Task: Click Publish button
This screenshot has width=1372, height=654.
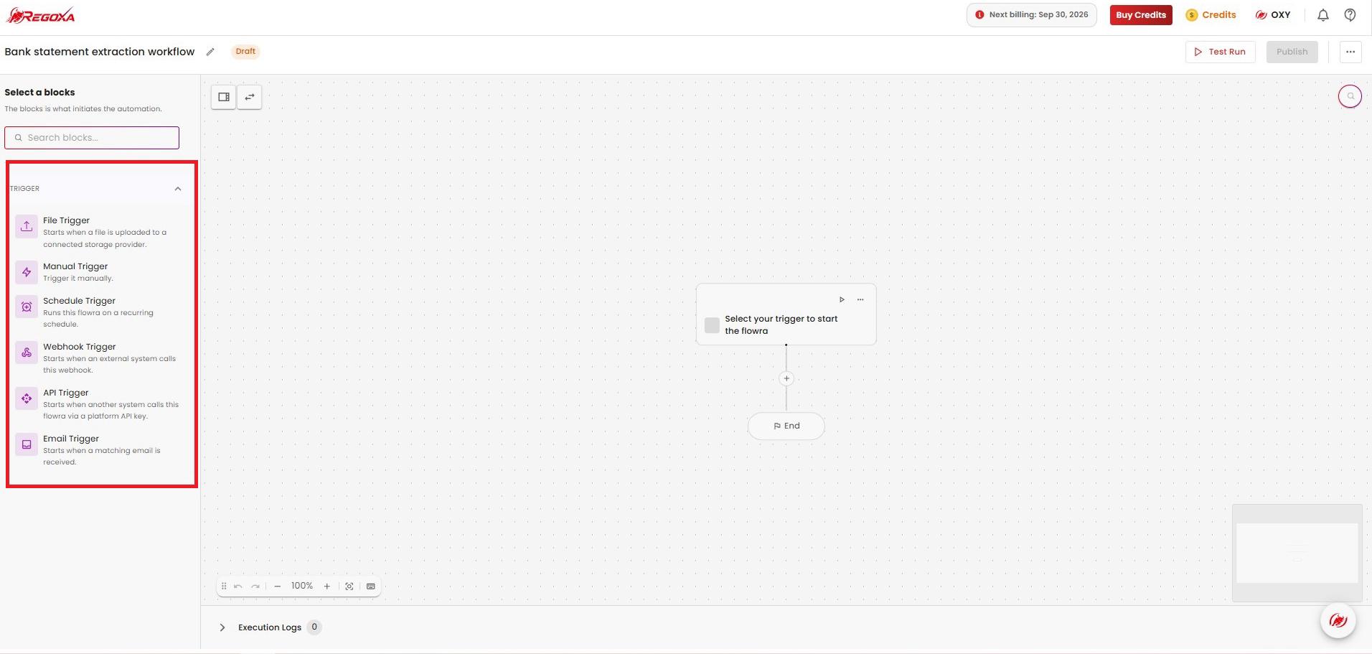Action: [x=1292, y=52]
